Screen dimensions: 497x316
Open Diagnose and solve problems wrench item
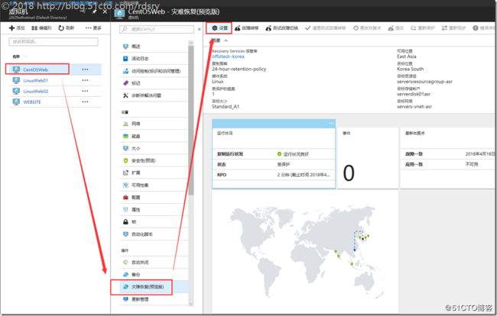[154, 95]
